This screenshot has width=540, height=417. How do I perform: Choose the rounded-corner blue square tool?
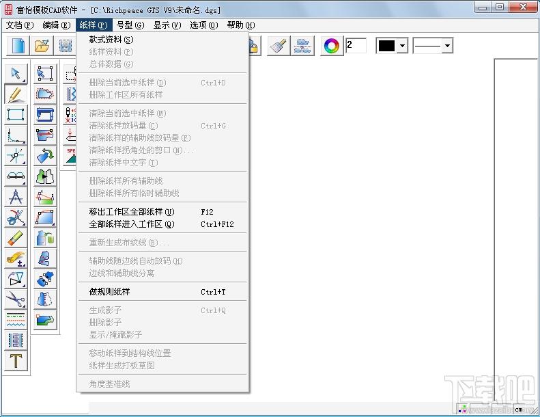[x=45, y=217]
